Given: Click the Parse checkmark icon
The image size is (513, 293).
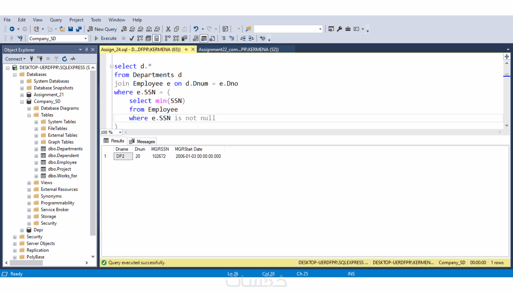Looking at the screenshot, I should pos(132,38).
